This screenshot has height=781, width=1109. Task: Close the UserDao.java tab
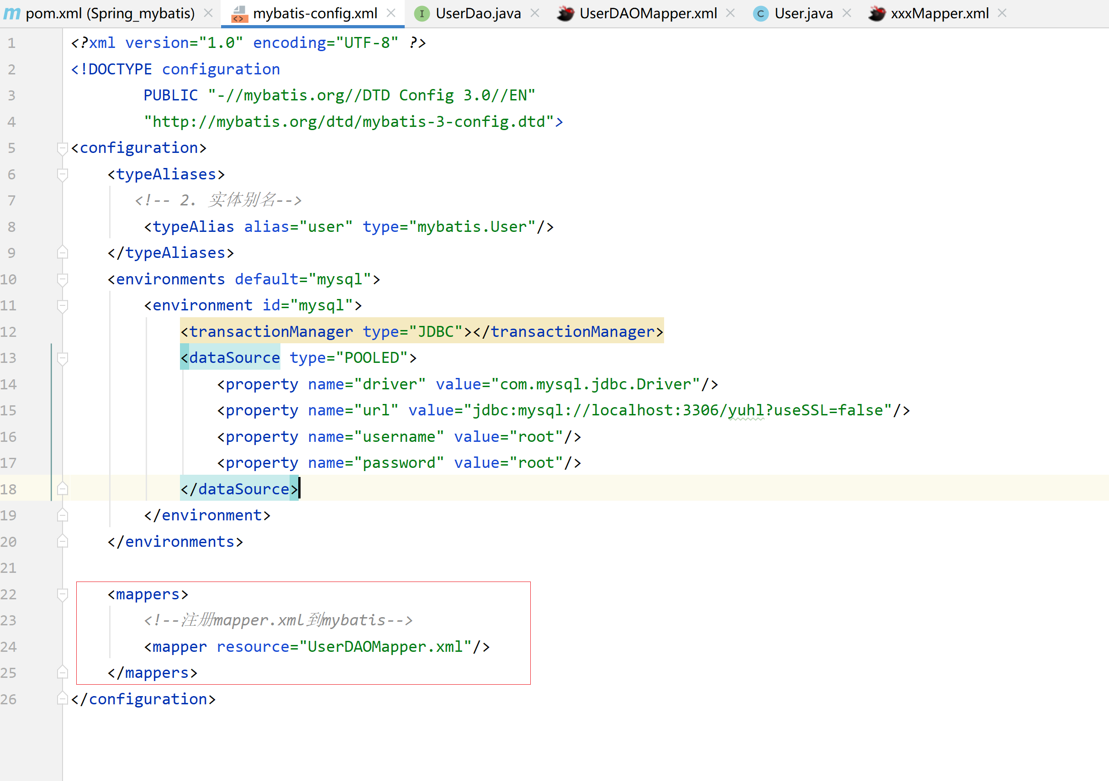coord(535,13)
